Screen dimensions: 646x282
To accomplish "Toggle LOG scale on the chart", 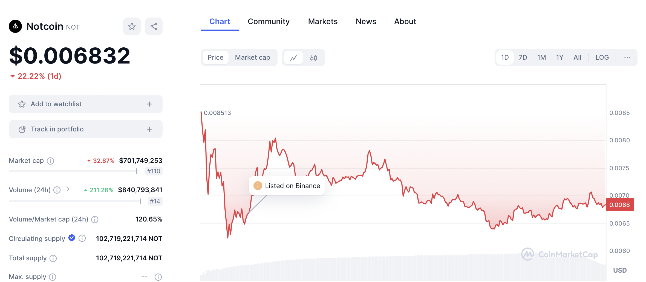I will point(602,57).
